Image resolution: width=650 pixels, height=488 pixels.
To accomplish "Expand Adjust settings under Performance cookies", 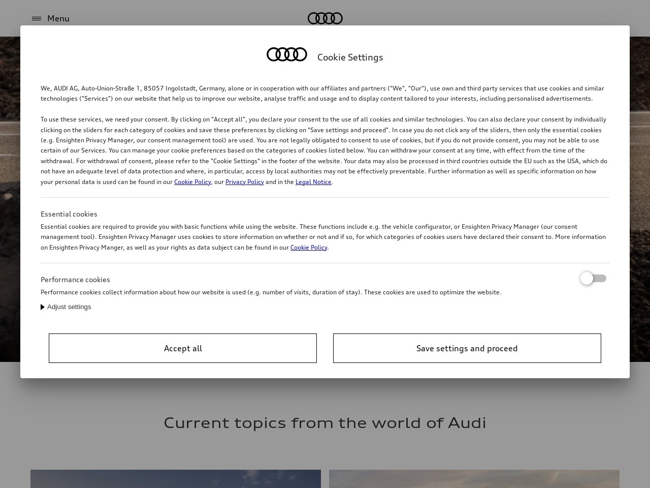I will point(66,307).
